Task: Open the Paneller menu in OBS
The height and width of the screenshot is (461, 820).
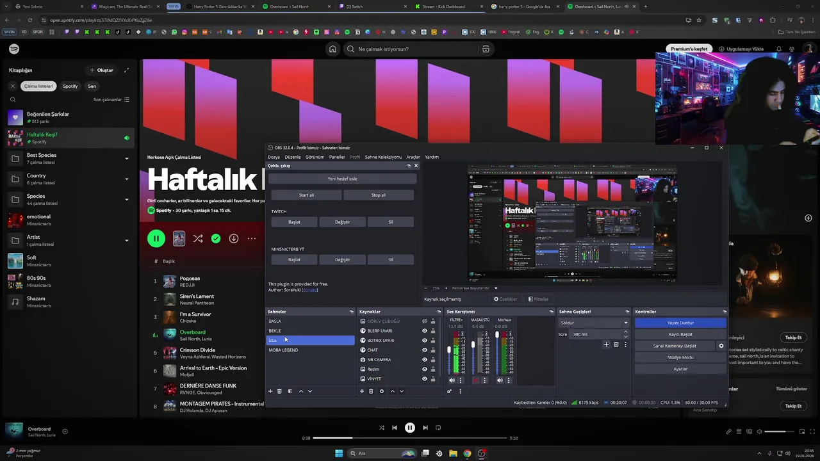Action: [x=337, y=157]
